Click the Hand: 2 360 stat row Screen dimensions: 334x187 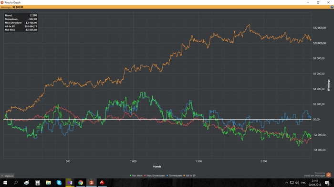[x=21, y=15]
